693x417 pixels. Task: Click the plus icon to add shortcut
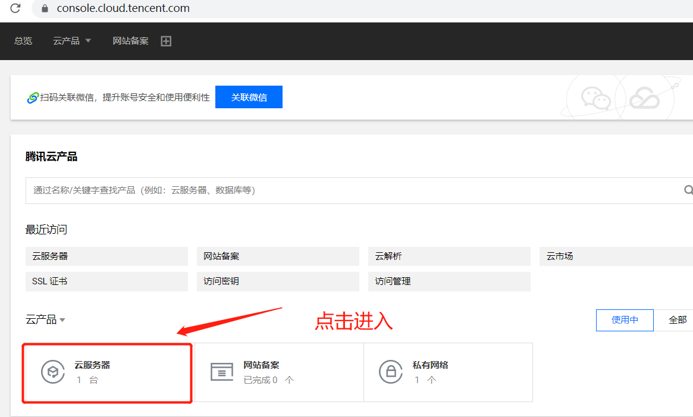click(166, 41)
